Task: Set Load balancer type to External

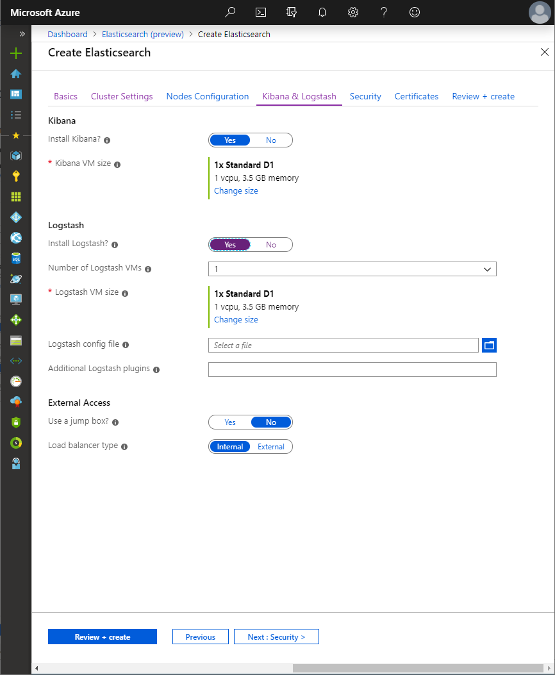Action: [x=270, y=446]
